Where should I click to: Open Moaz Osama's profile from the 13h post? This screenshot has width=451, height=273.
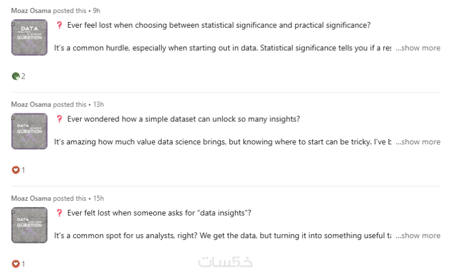[31, 104]
